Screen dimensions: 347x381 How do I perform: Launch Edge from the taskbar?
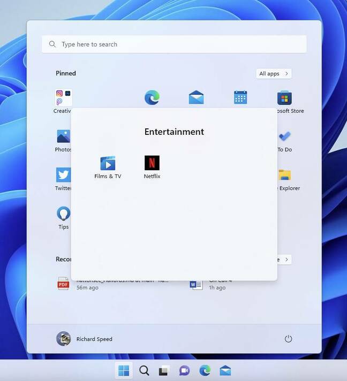pyautogui.click(x=205, y=370)
